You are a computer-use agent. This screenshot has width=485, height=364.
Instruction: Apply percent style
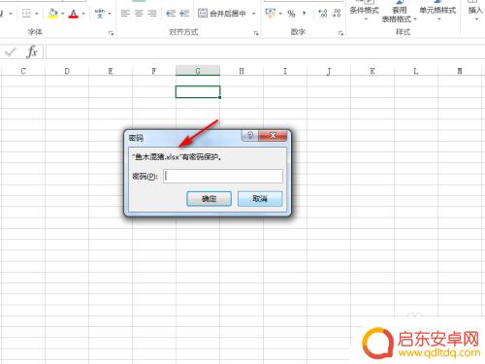[x=291, y=14]
